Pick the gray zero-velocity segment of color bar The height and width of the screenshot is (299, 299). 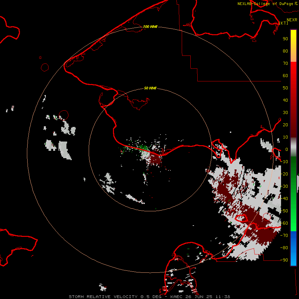click(x=293, y=147)
